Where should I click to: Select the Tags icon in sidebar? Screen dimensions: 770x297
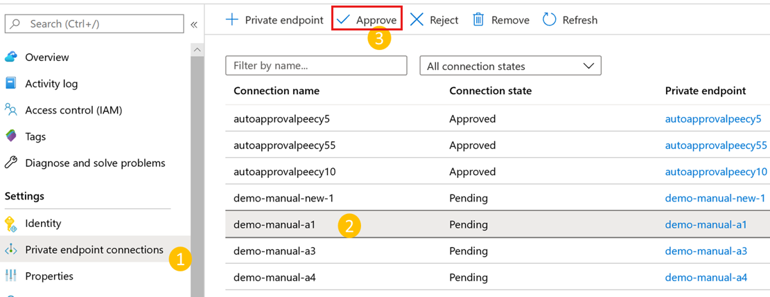11,136
